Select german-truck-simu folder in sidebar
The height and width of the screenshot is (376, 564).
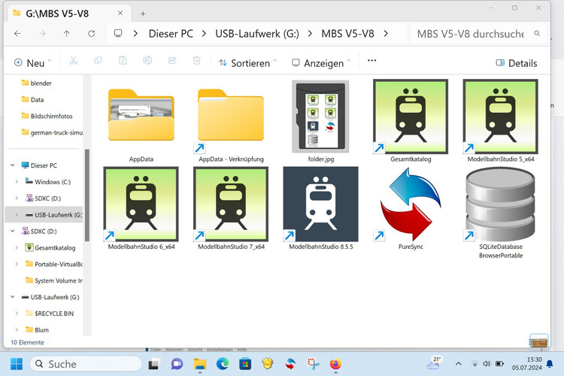pyautogui.click(x=51, y=133)
